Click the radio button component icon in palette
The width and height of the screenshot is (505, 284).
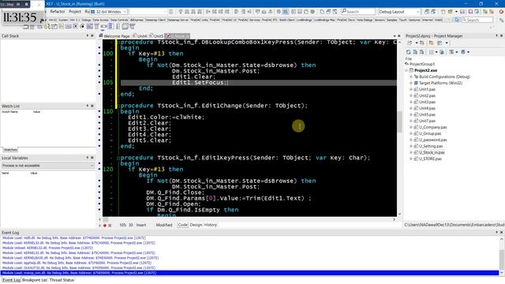[x=82, y=26]
